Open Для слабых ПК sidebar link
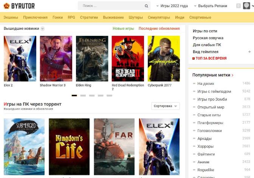The width and height of the screenshot is (254, 178). click(207, 45)
